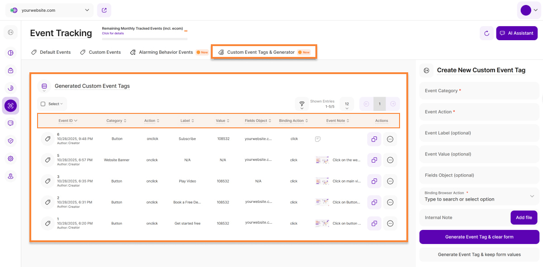The image size is (543, 267).
Task: Open the external link icon next to the website selector
Action: tap(104, 10)
